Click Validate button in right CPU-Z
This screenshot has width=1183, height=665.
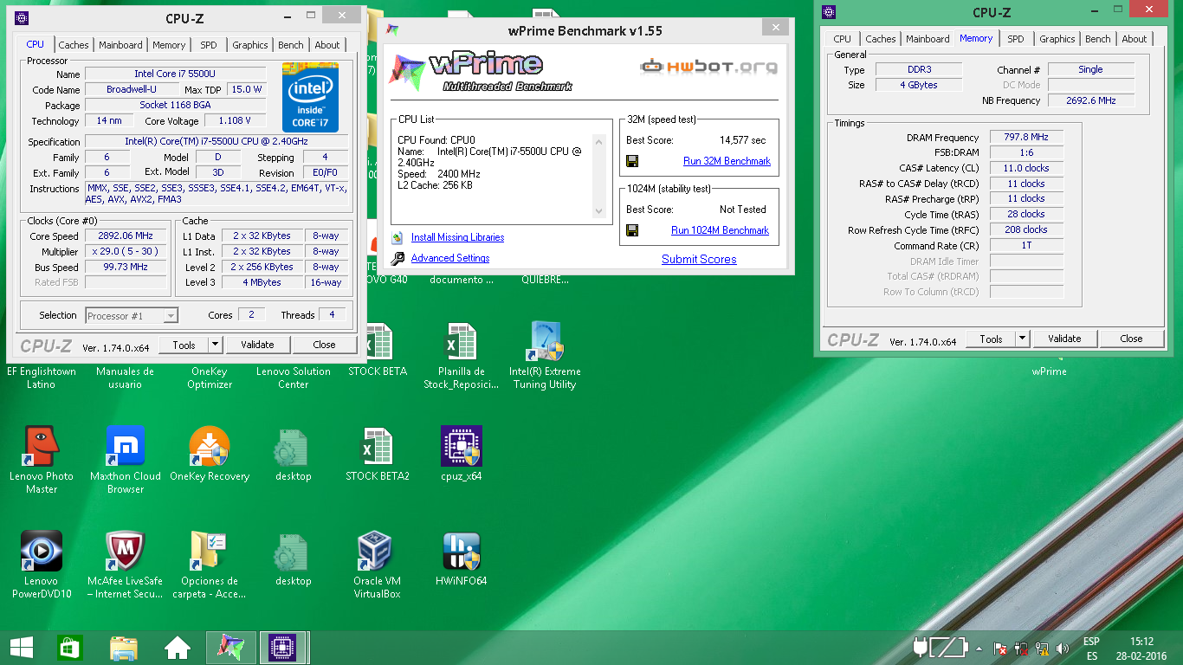click(1064, 339)
